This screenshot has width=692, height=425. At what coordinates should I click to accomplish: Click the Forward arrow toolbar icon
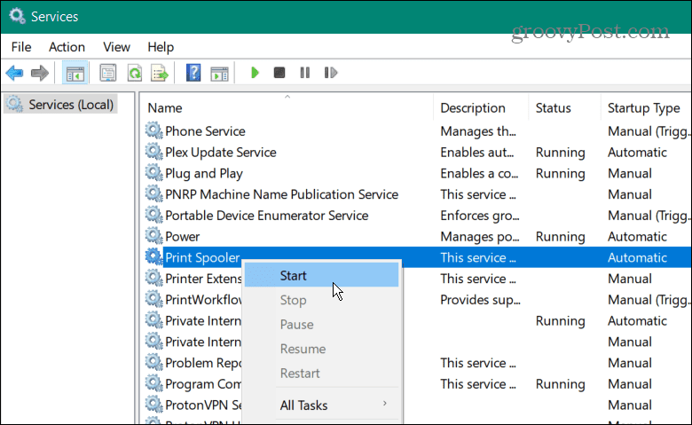(x=39, y=73)
